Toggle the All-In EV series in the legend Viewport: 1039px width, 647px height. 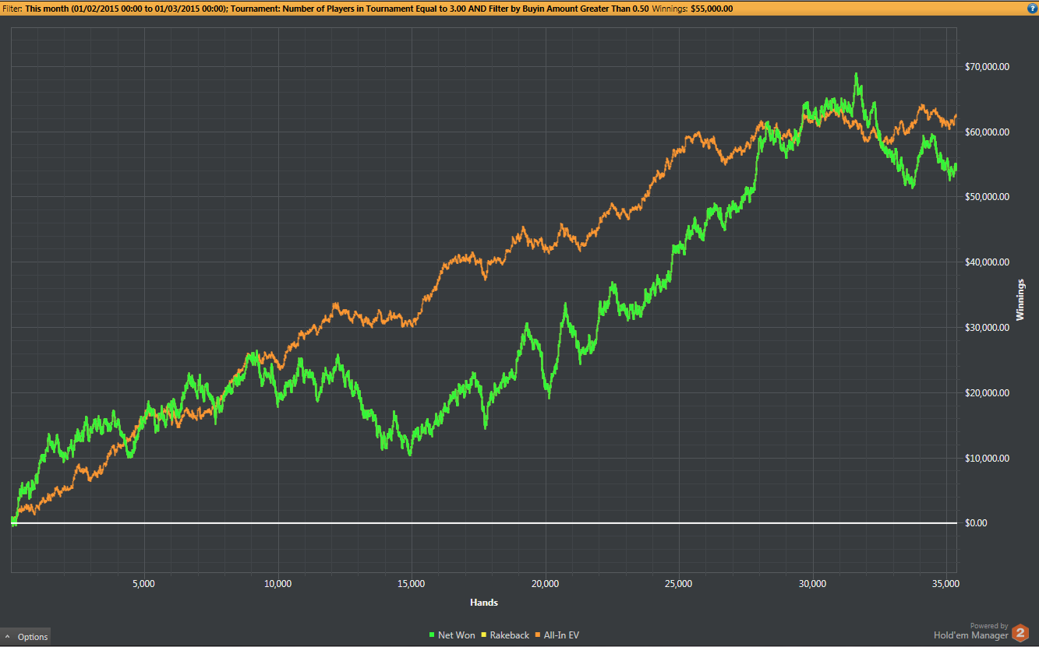click(557, 635)
